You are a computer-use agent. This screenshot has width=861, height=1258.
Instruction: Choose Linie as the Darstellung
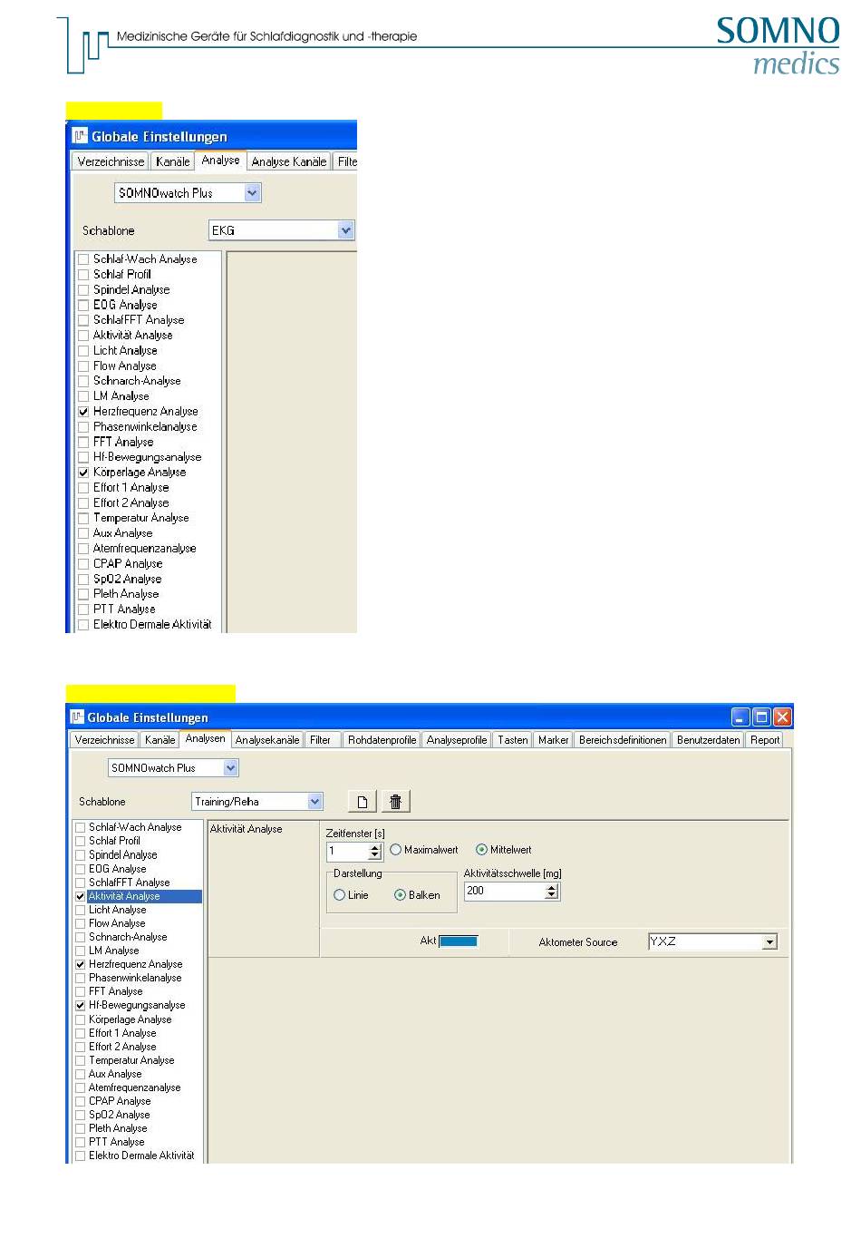340,895
